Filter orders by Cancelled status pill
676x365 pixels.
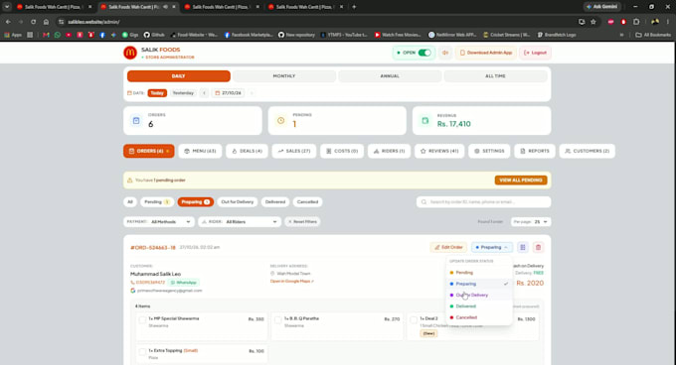[307, 201]
